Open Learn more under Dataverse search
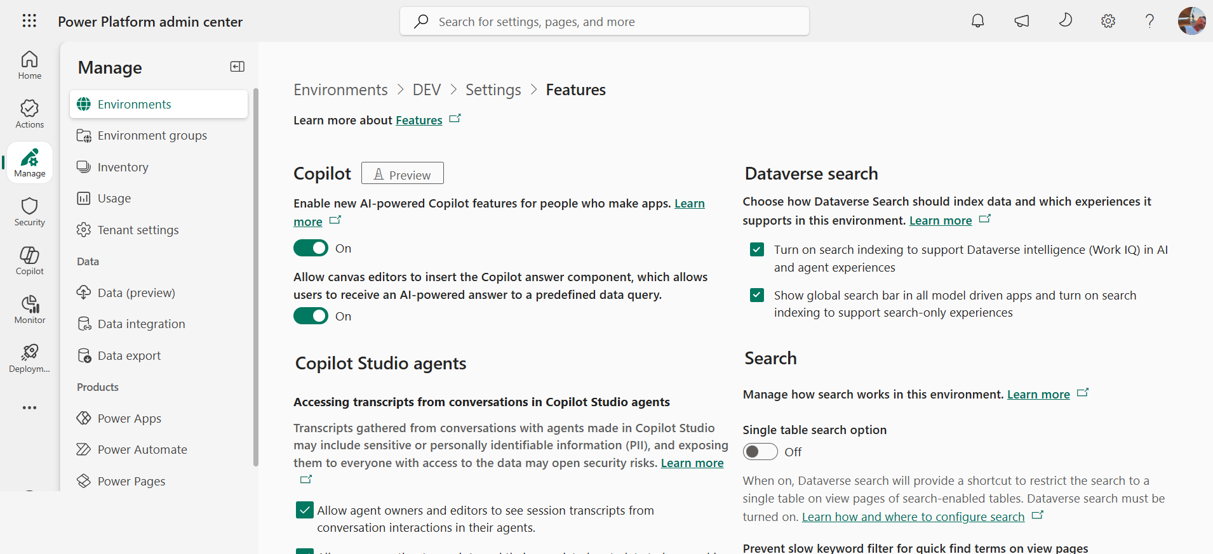Viewport: 1213px width, 554px height. (x=941, y=220)
